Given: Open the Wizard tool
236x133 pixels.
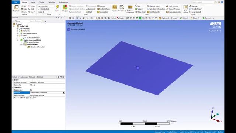Looking at the screenshot, I should coord(139,9).
